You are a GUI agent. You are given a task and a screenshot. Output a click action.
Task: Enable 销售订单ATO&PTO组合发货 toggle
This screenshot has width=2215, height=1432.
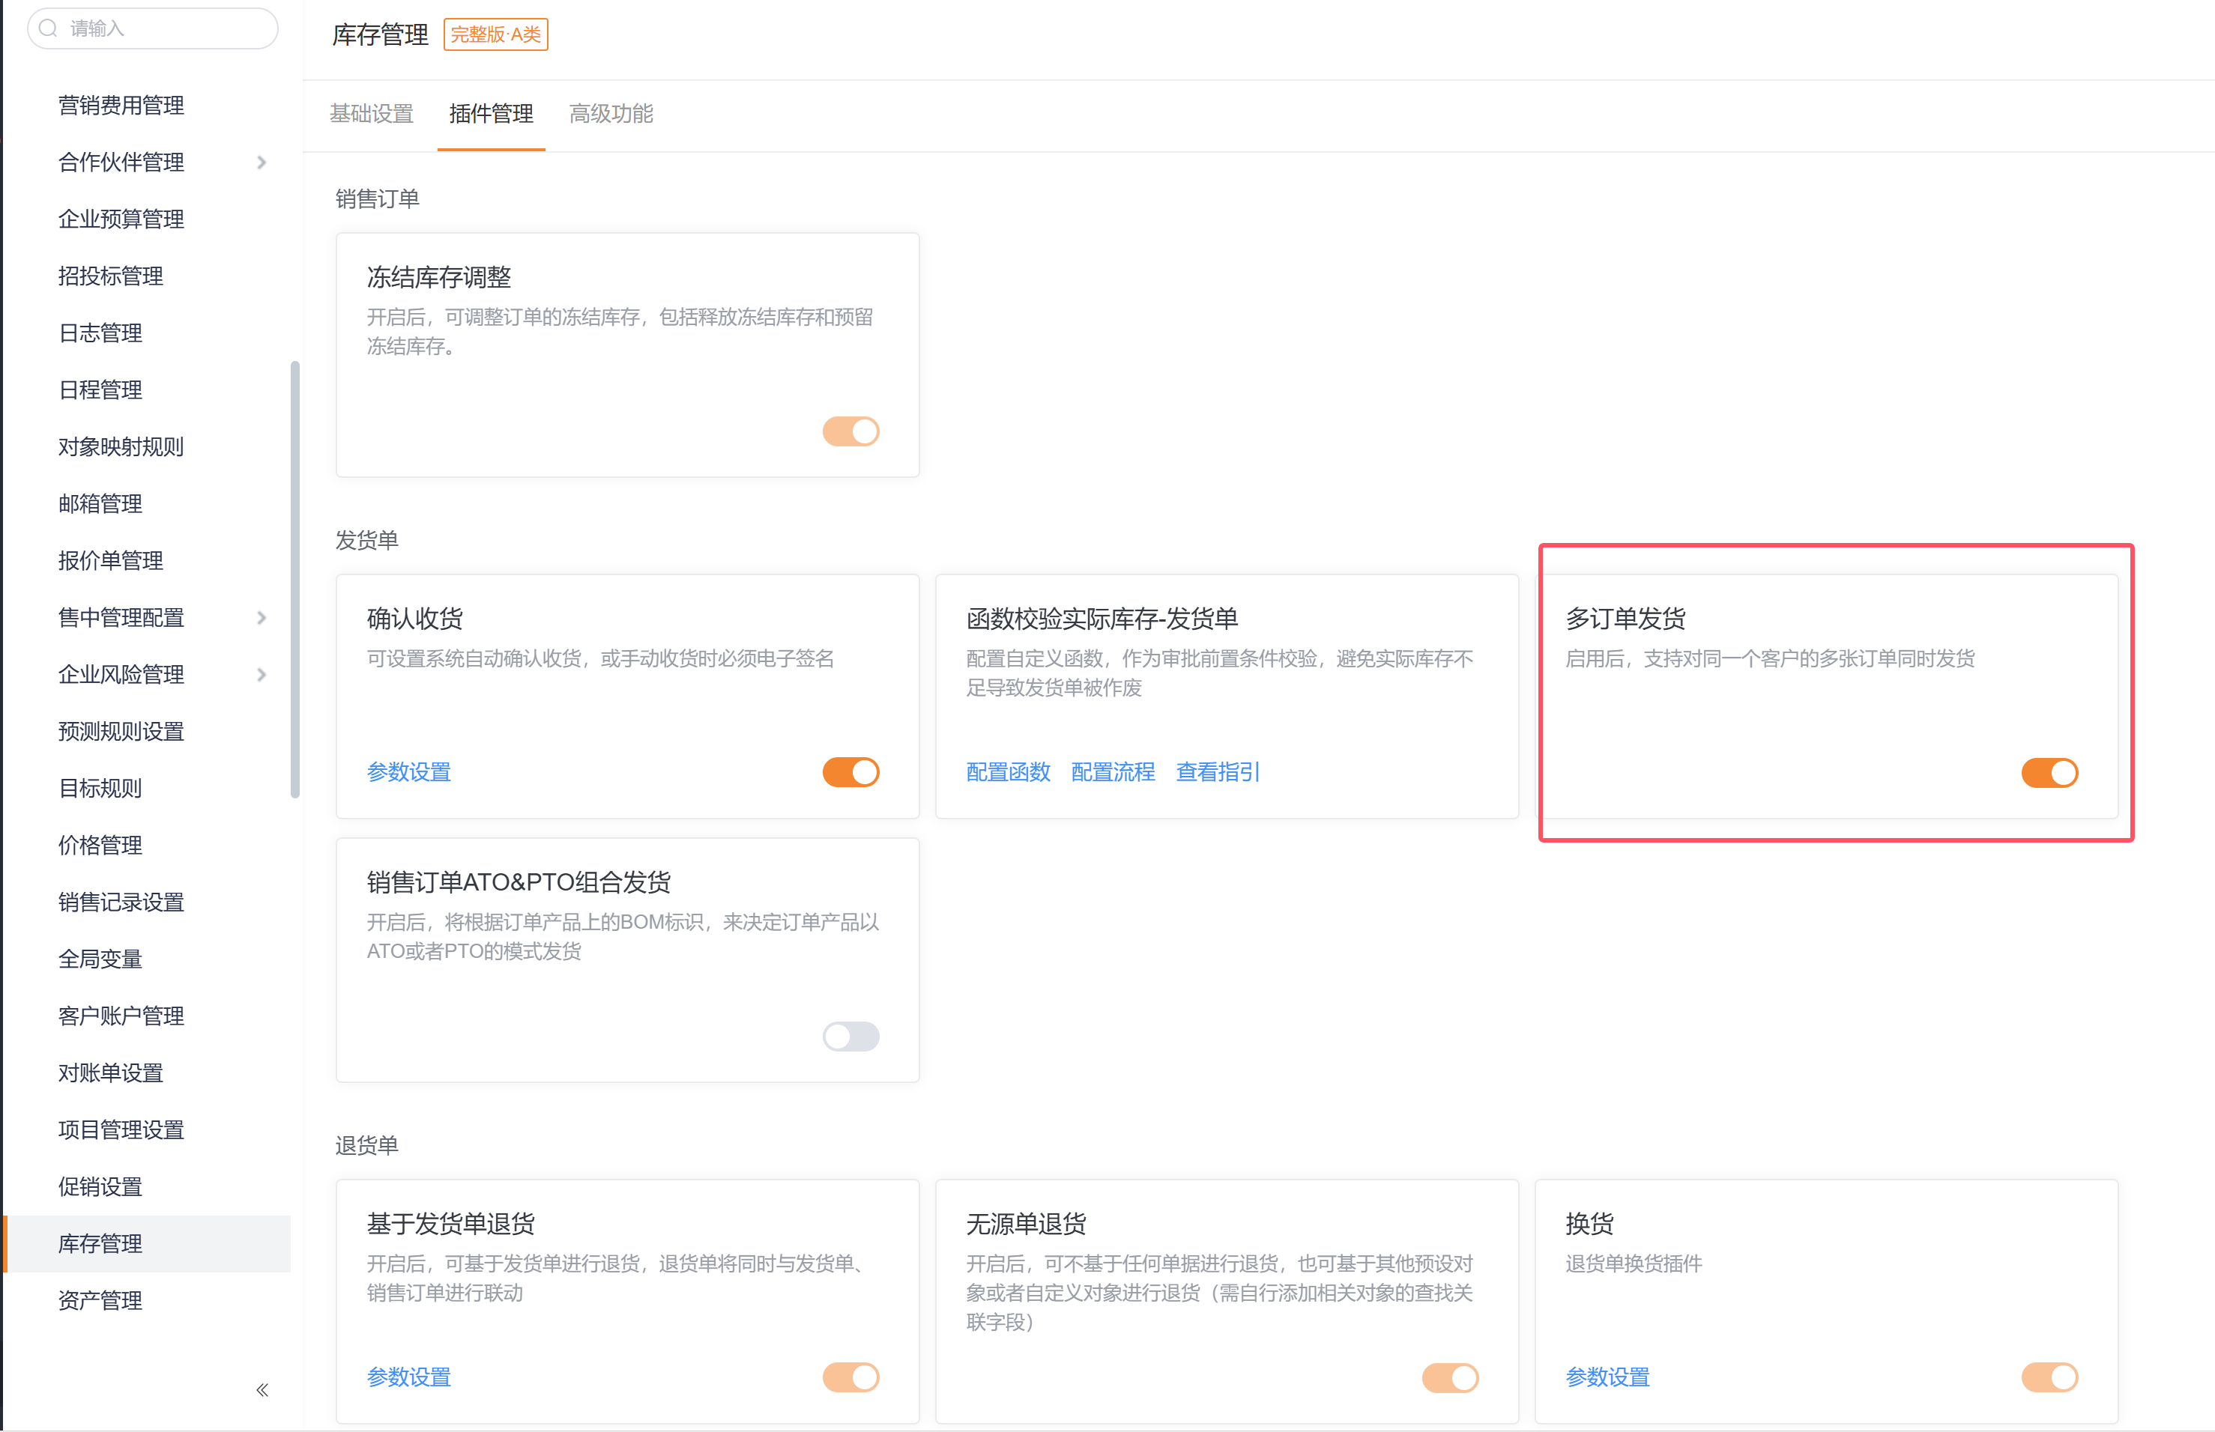click(850, 1036)
